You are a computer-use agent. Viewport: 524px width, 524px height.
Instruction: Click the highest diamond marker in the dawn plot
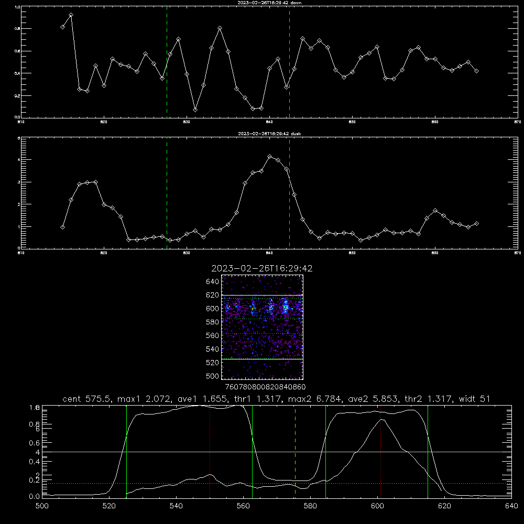pyautogui.click(x=71, y=15)
